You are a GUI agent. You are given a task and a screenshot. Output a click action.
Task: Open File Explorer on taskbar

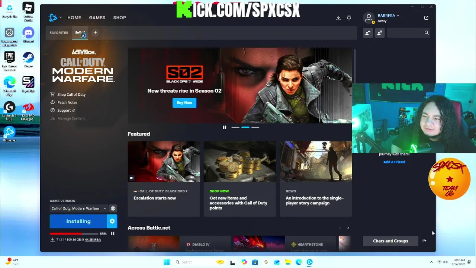[287, 262]
